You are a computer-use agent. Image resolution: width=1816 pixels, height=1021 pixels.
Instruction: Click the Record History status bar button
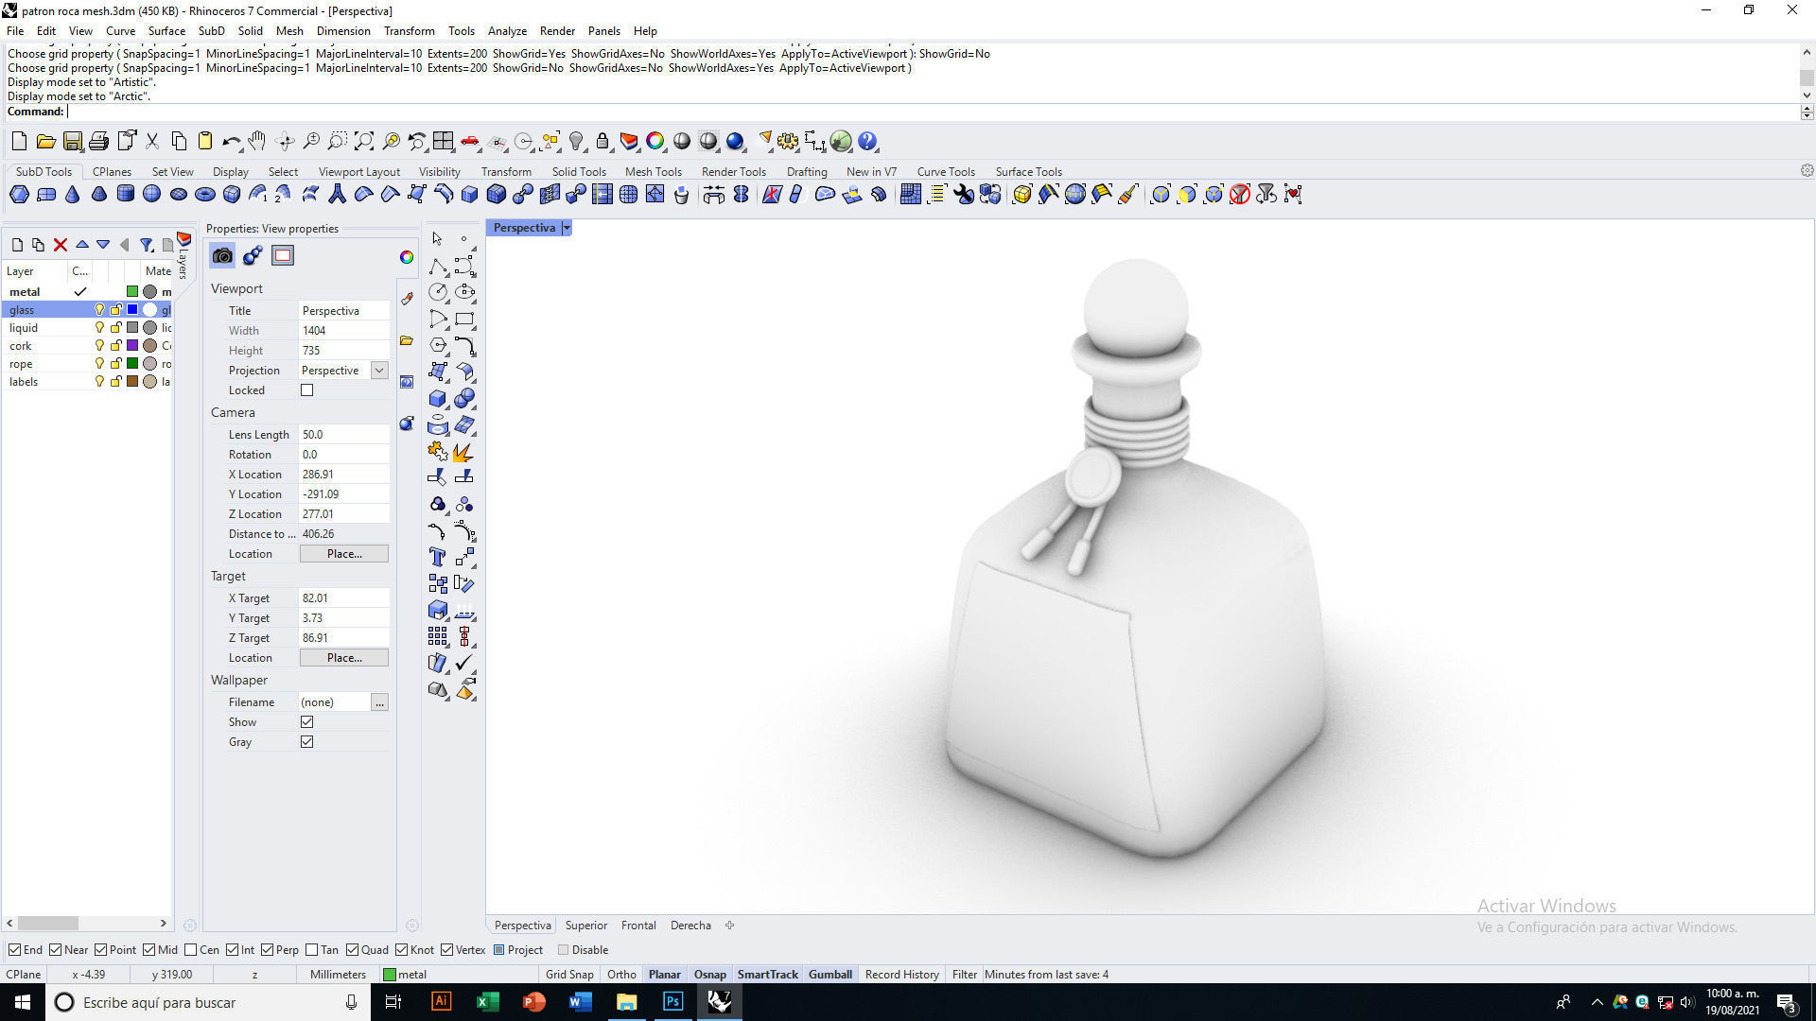point(902,975)
